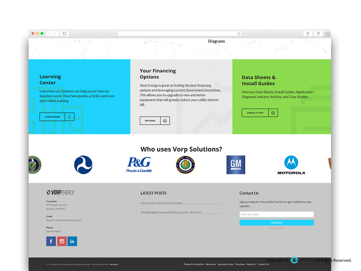Click the blue swirl Department of Transportation logo
This screenshot has width=361, height=271.
(83, 165)
